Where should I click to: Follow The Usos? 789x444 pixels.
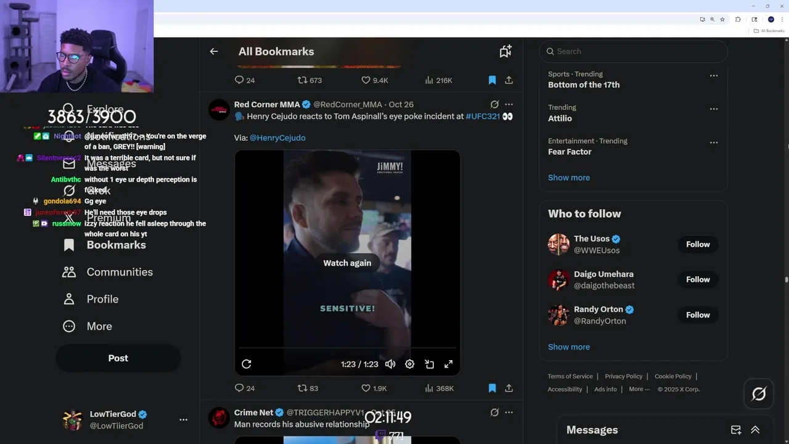pyautogui.click(x=698, y=244)
